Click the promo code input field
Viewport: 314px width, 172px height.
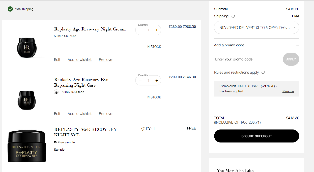[x=248, y=59]
